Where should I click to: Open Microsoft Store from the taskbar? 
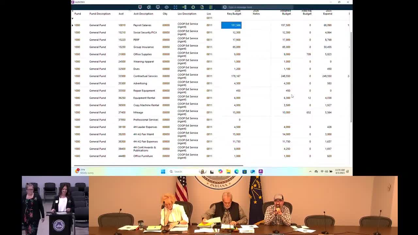(244, 171)
